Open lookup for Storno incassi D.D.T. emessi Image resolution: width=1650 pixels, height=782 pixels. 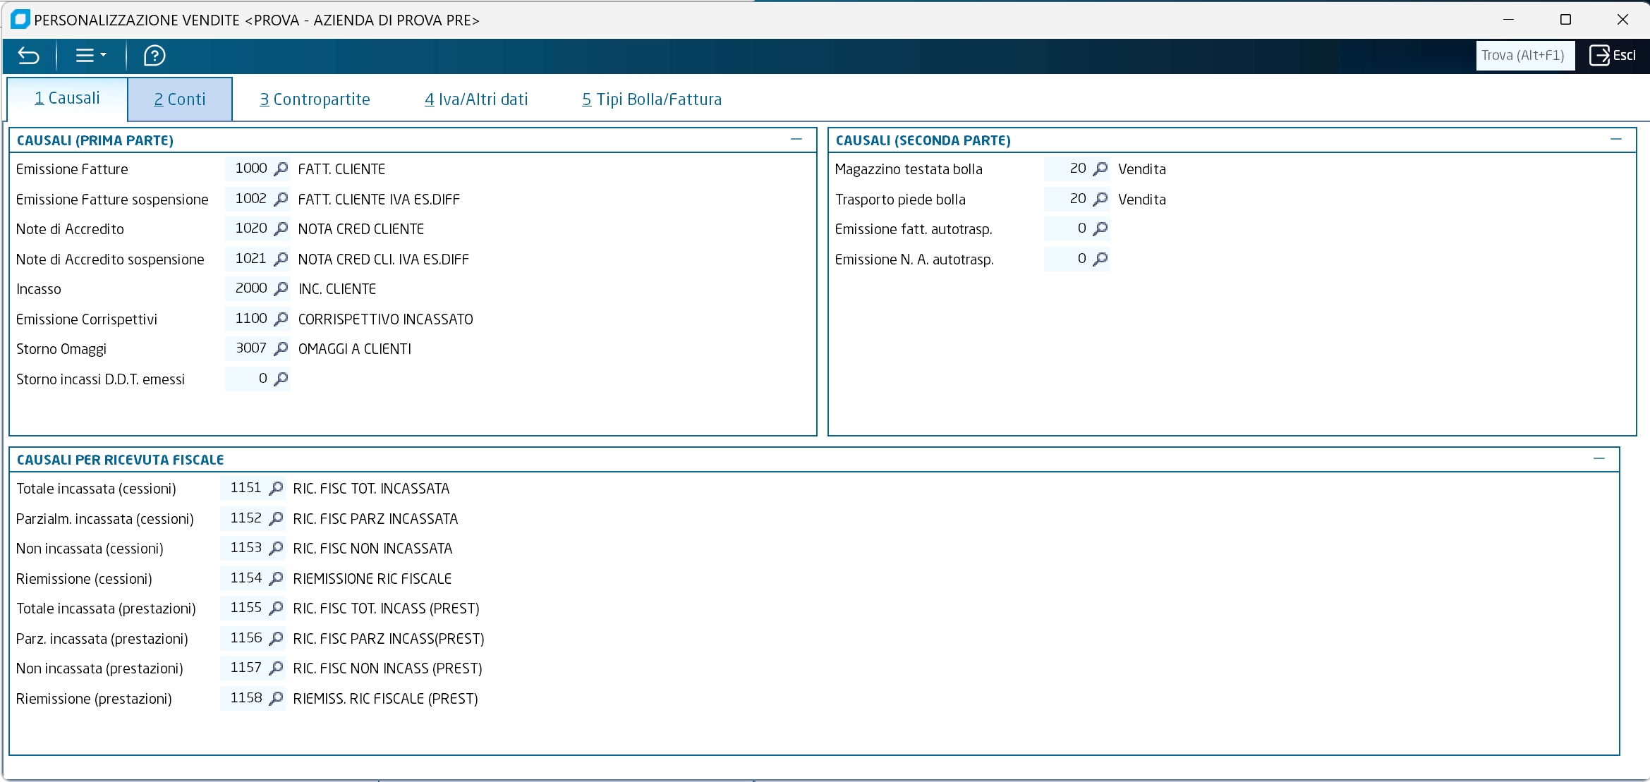point(281,379)
